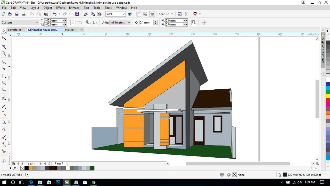330x186 pixels.
Task: Expand the Align and Distribute docker
Action: [x=323, y=50]
